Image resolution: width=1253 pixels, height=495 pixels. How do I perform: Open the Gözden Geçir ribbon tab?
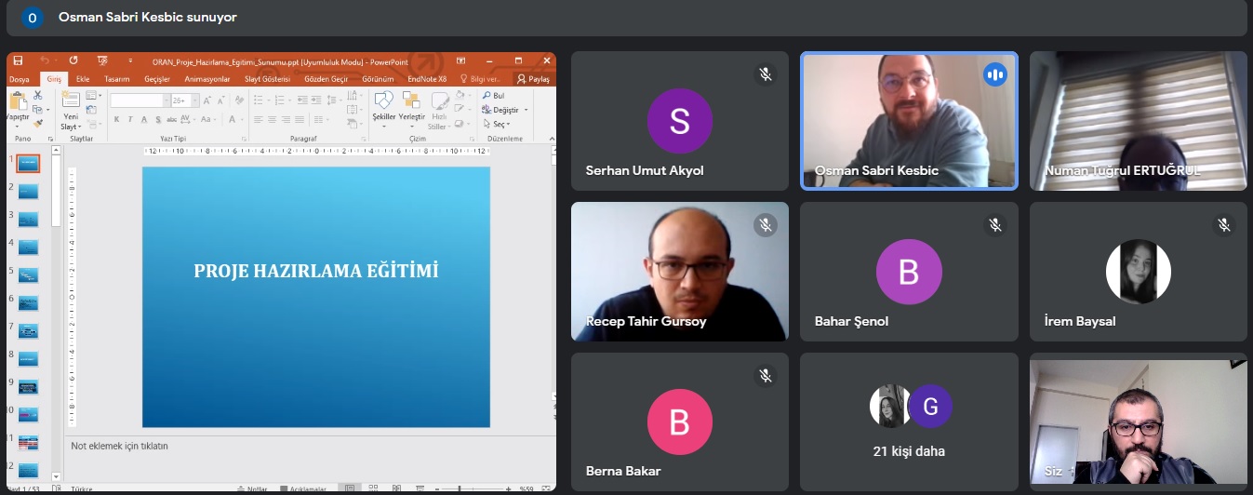pos(327,79)
